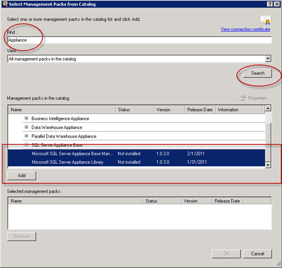Viewport: 282px width, 268px height.
Task: Select the SQL Server Appliance Base row
Action: click(x=144, y=145)
